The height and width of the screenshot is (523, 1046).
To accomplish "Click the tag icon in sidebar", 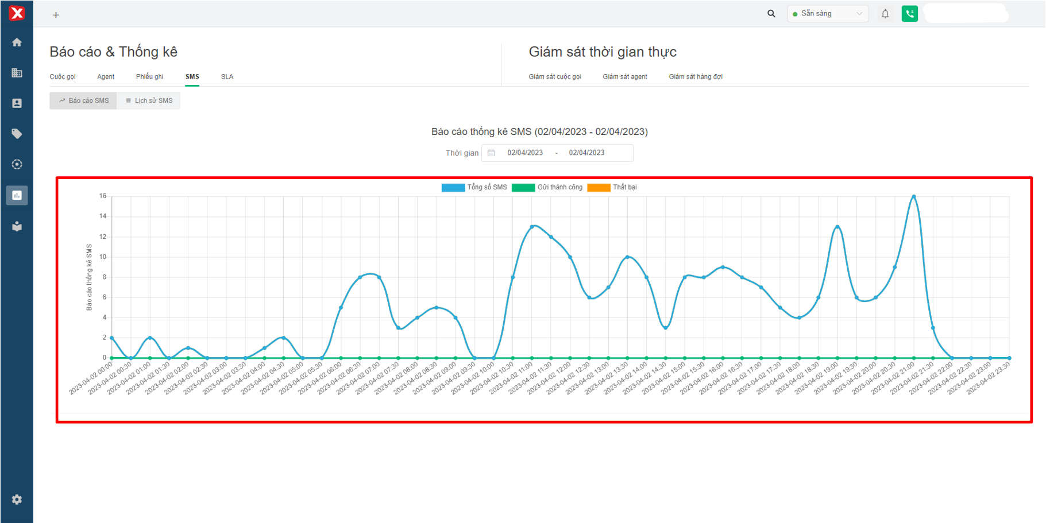I will pyautogui.click(x=17, y=134).
